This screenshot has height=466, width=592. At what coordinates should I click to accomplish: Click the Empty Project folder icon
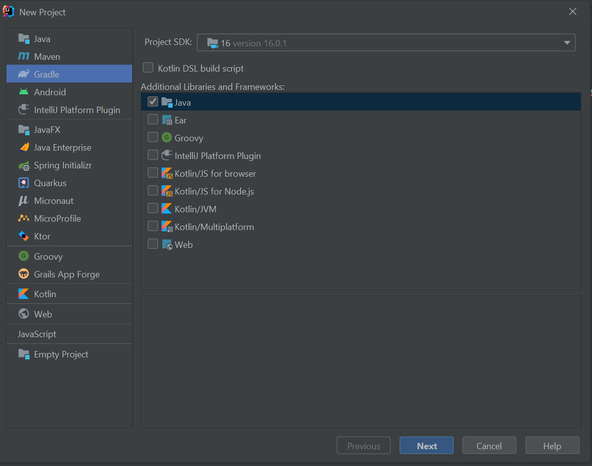[x=24, y=354]
